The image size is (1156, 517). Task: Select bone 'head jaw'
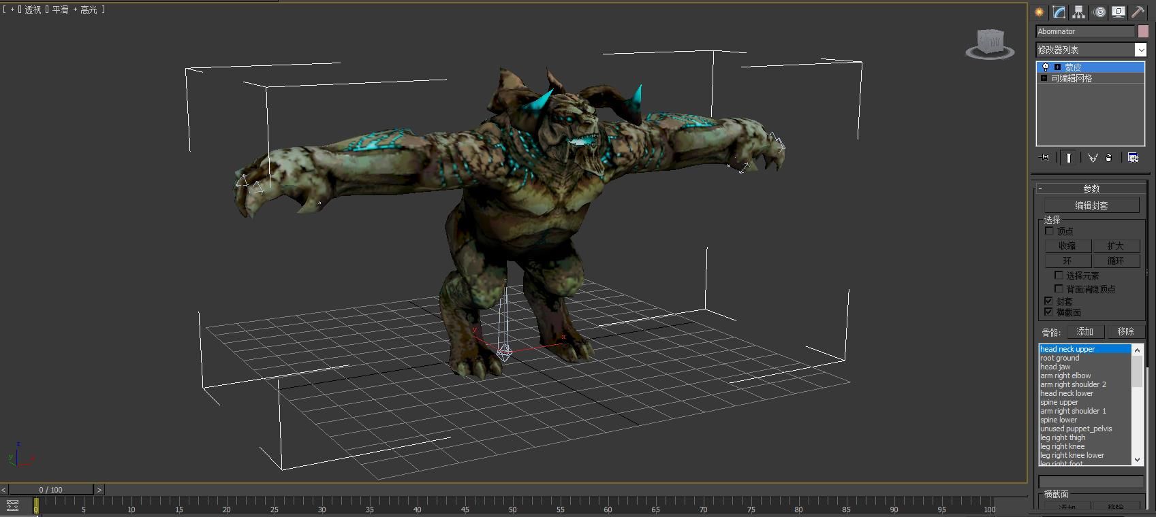click(x=1085, y=367)
